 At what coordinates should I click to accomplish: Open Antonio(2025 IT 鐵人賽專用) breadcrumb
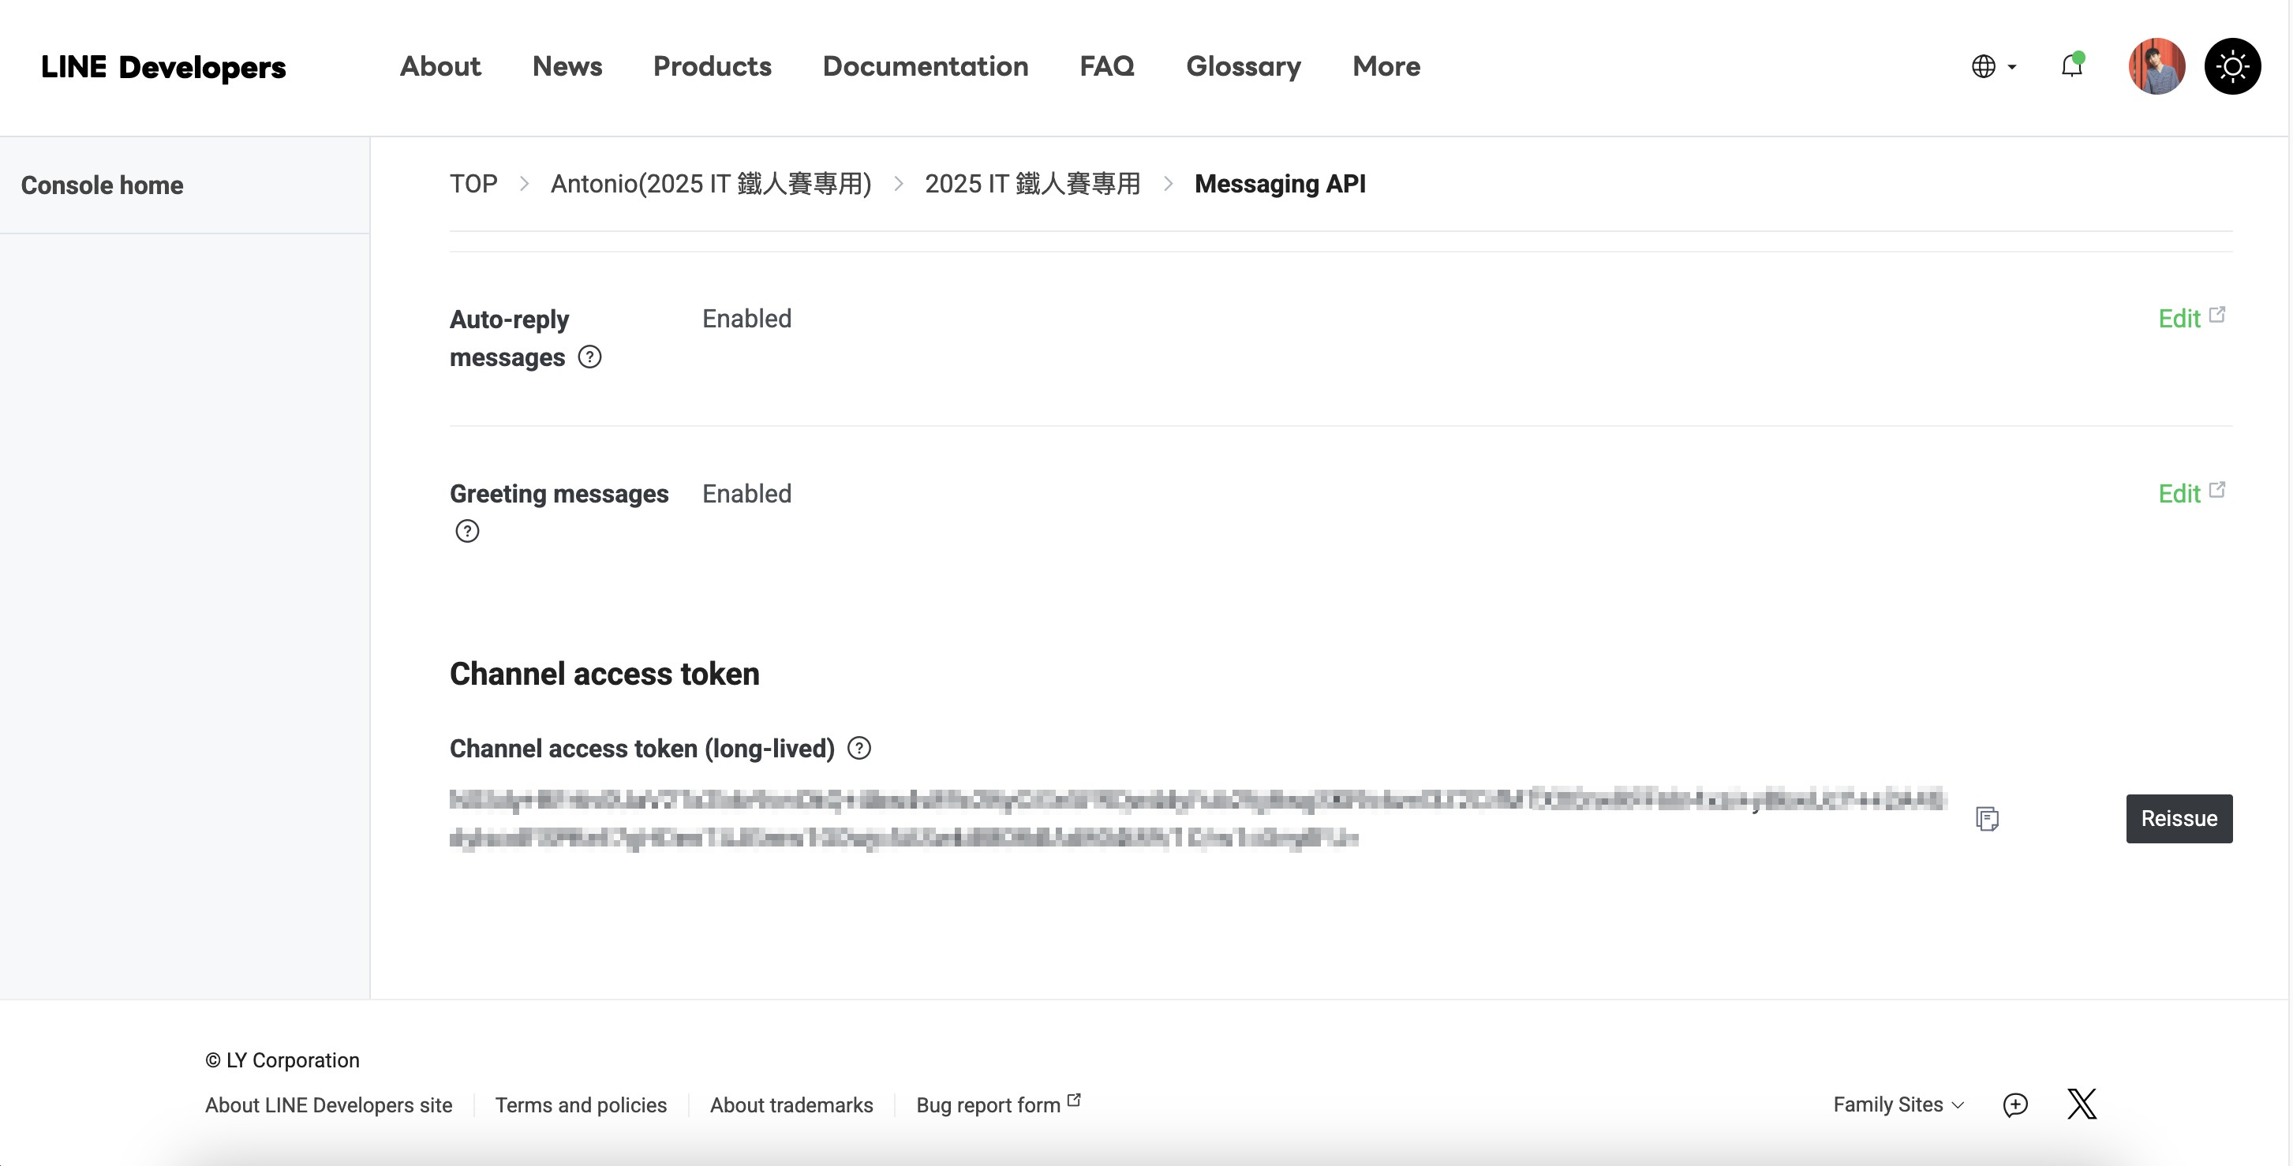[x=710, y=183]
